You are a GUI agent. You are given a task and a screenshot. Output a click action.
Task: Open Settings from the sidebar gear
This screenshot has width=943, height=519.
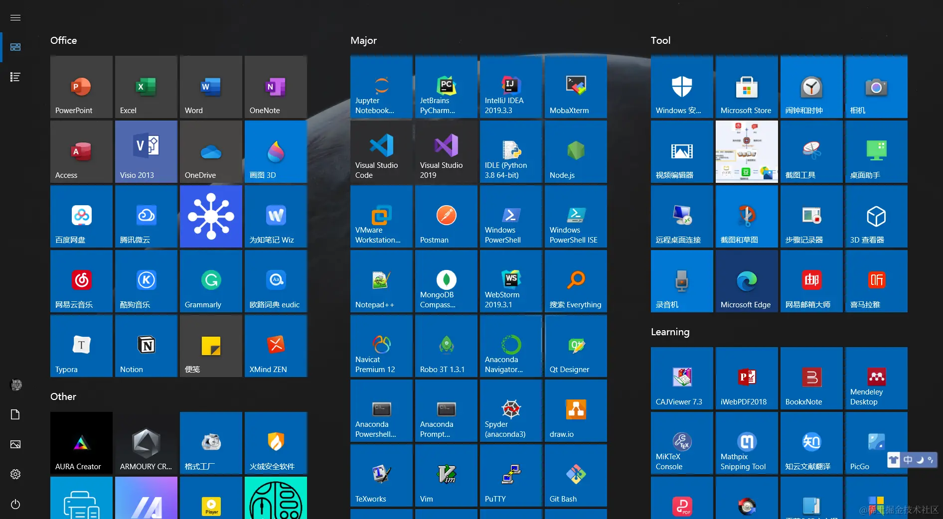[x=15, y=474]
